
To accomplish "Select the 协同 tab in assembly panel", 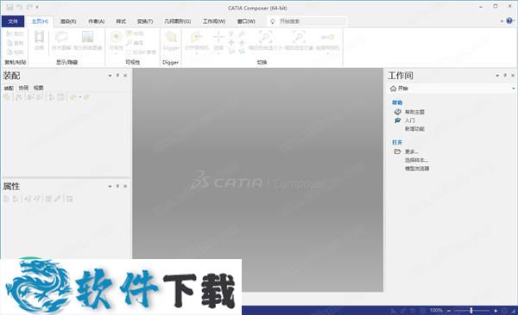I will point(23,88).
